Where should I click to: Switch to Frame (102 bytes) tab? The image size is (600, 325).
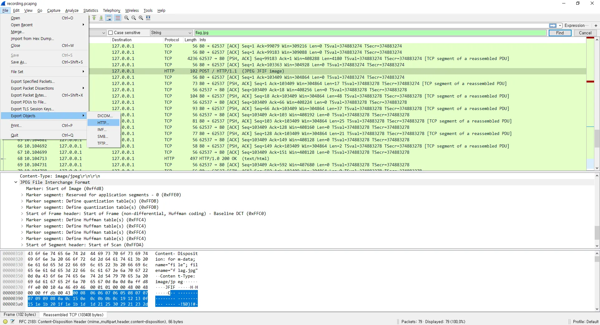tap(20, 315)
